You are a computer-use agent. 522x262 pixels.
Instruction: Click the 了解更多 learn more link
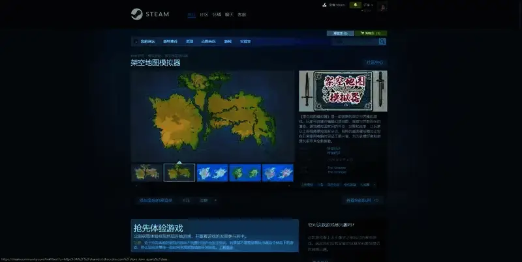226,248
